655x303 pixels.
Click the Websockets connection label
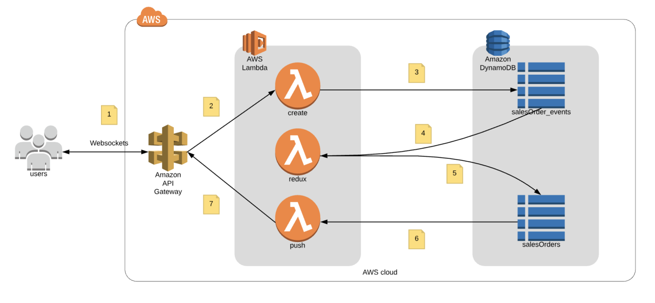[109, 143]
